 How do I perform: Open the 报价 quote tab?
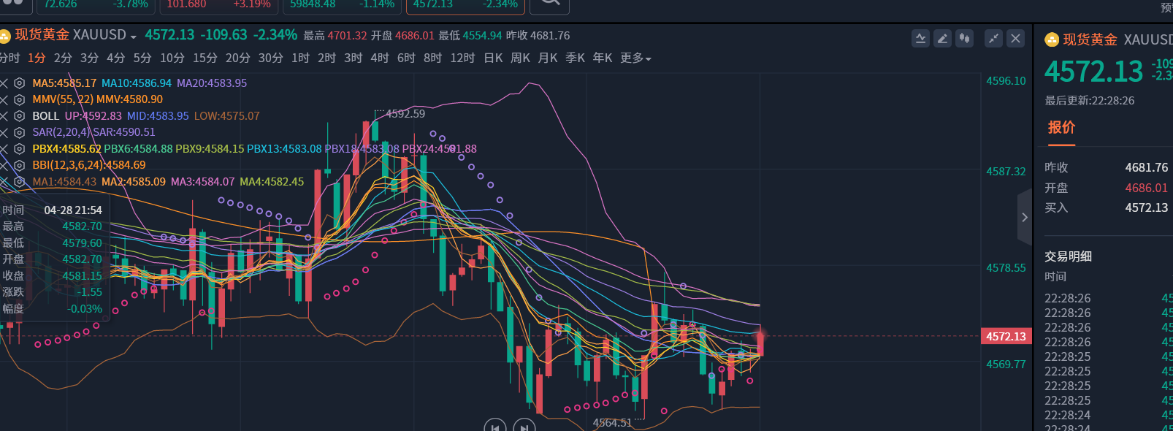coord(1061,128)
